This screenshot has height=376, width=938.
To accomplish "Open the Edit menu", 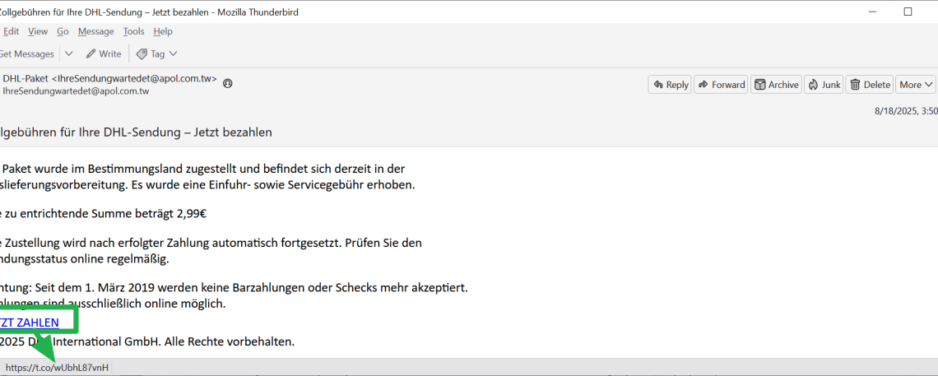I will [x=11, y=31].
